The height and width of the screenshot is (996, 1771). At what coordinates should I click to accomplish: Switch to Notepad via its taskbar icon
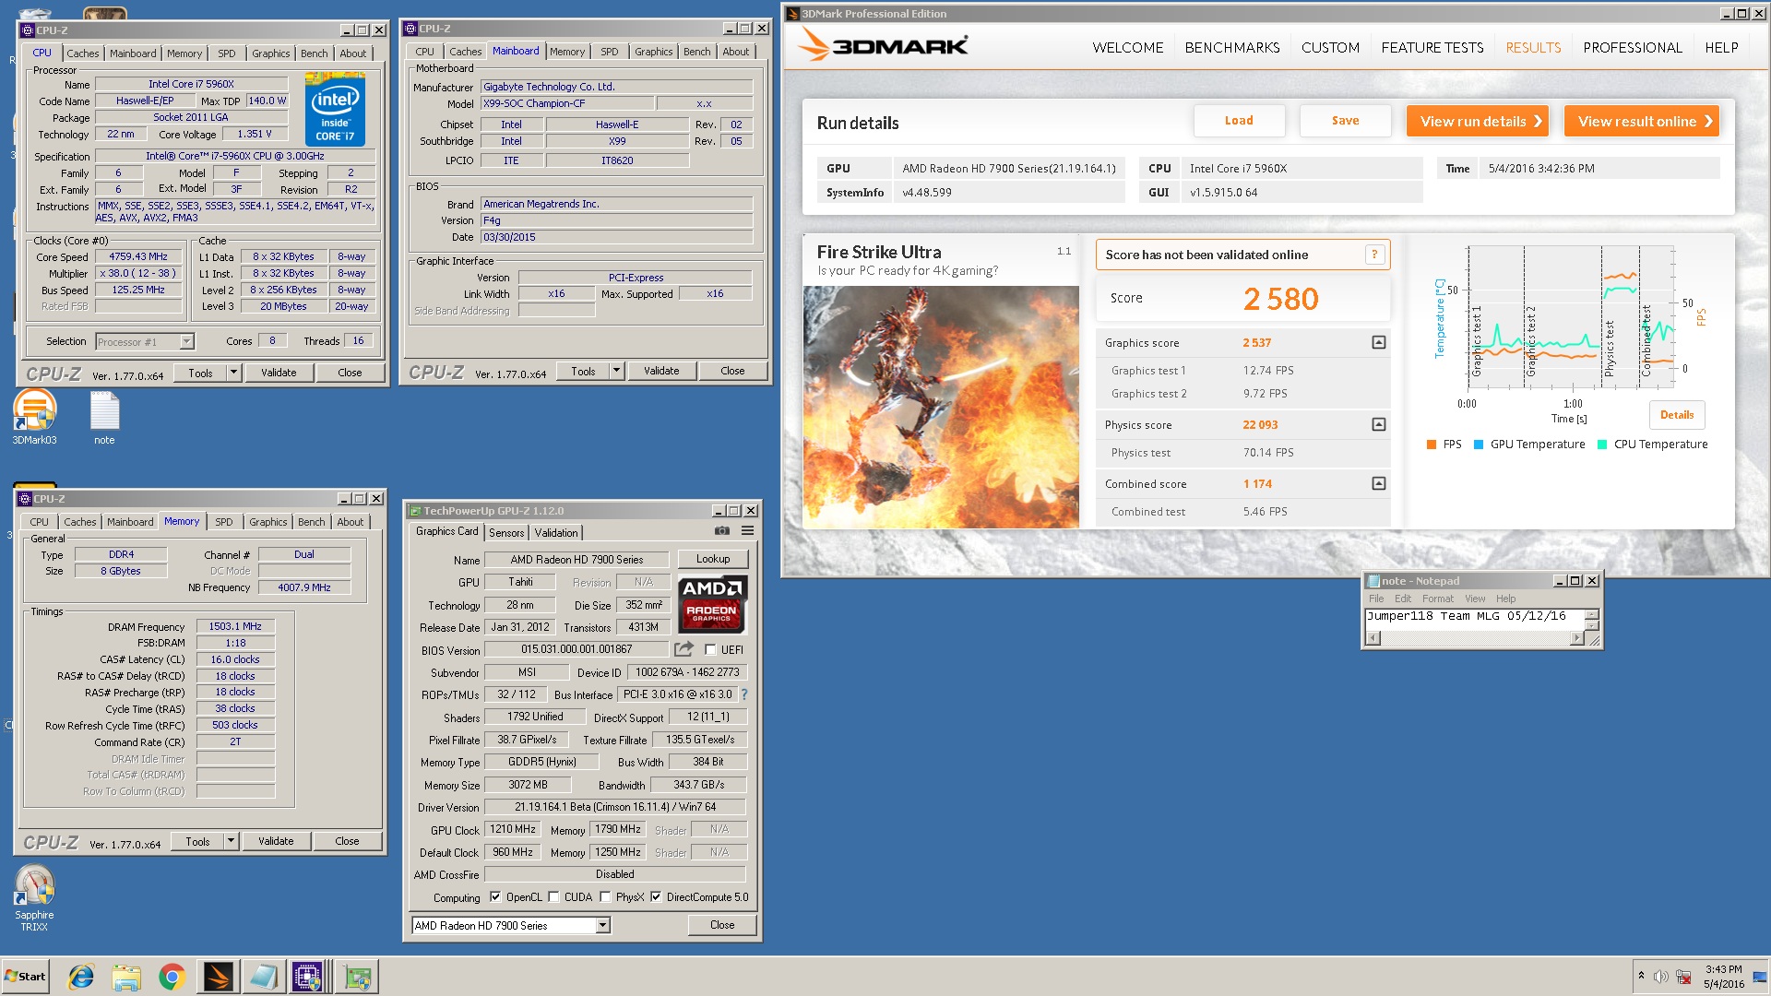click(263, 977)
